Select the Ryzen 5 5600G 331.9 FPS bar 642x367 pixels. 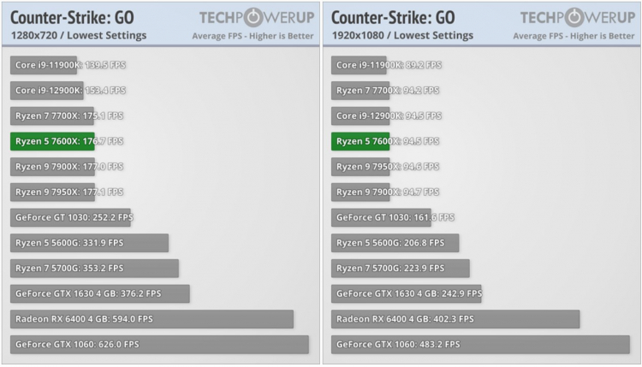[x=89, y=243]
